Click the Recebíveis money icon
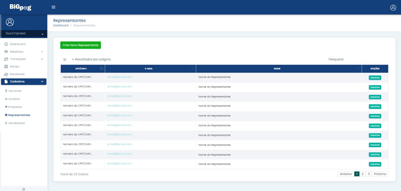This screenshot has width=401, height=191. (x=6, y=74)
